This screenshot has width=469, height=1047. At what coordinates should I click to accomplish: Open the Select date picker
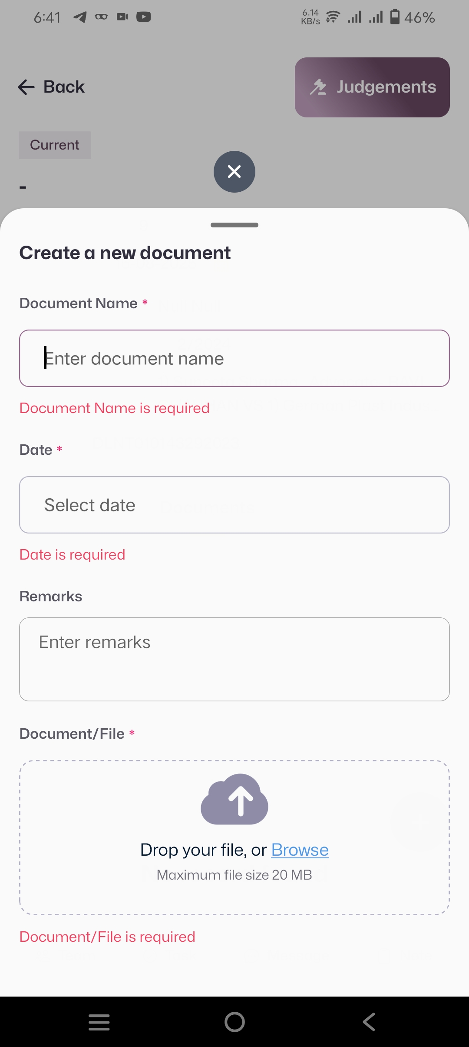click(234, 505)
